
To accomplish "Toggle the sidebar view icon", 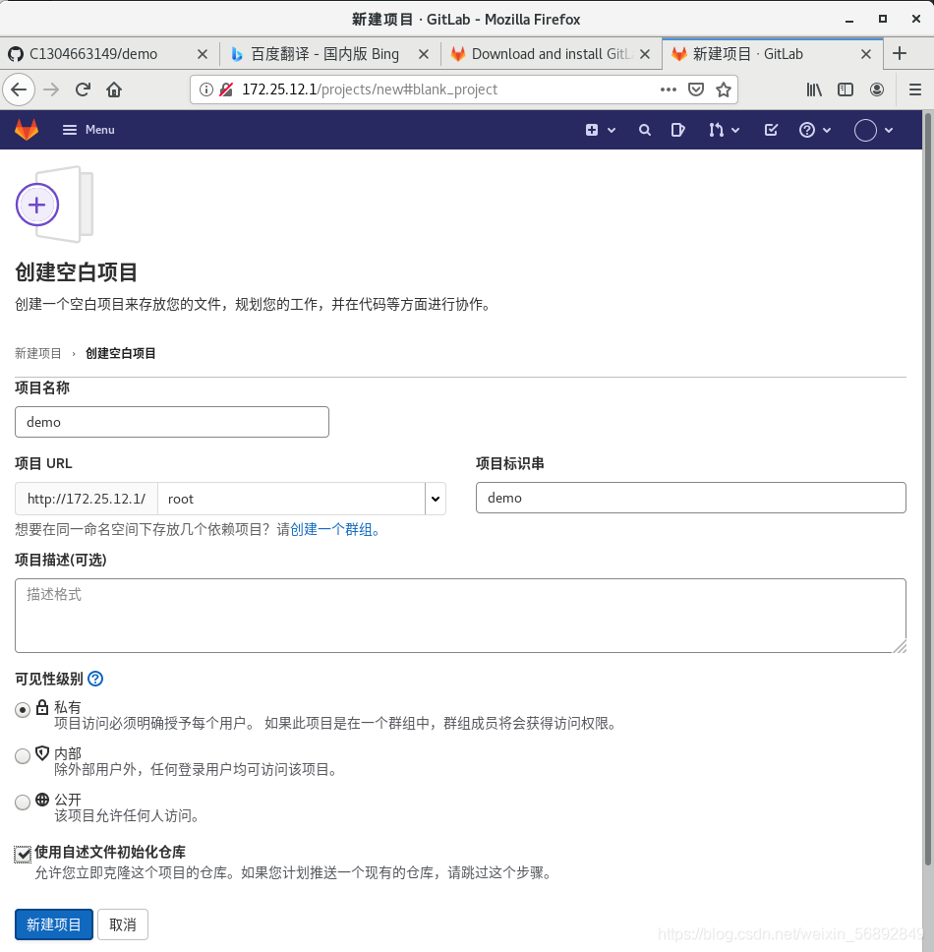I will point(846,89).
